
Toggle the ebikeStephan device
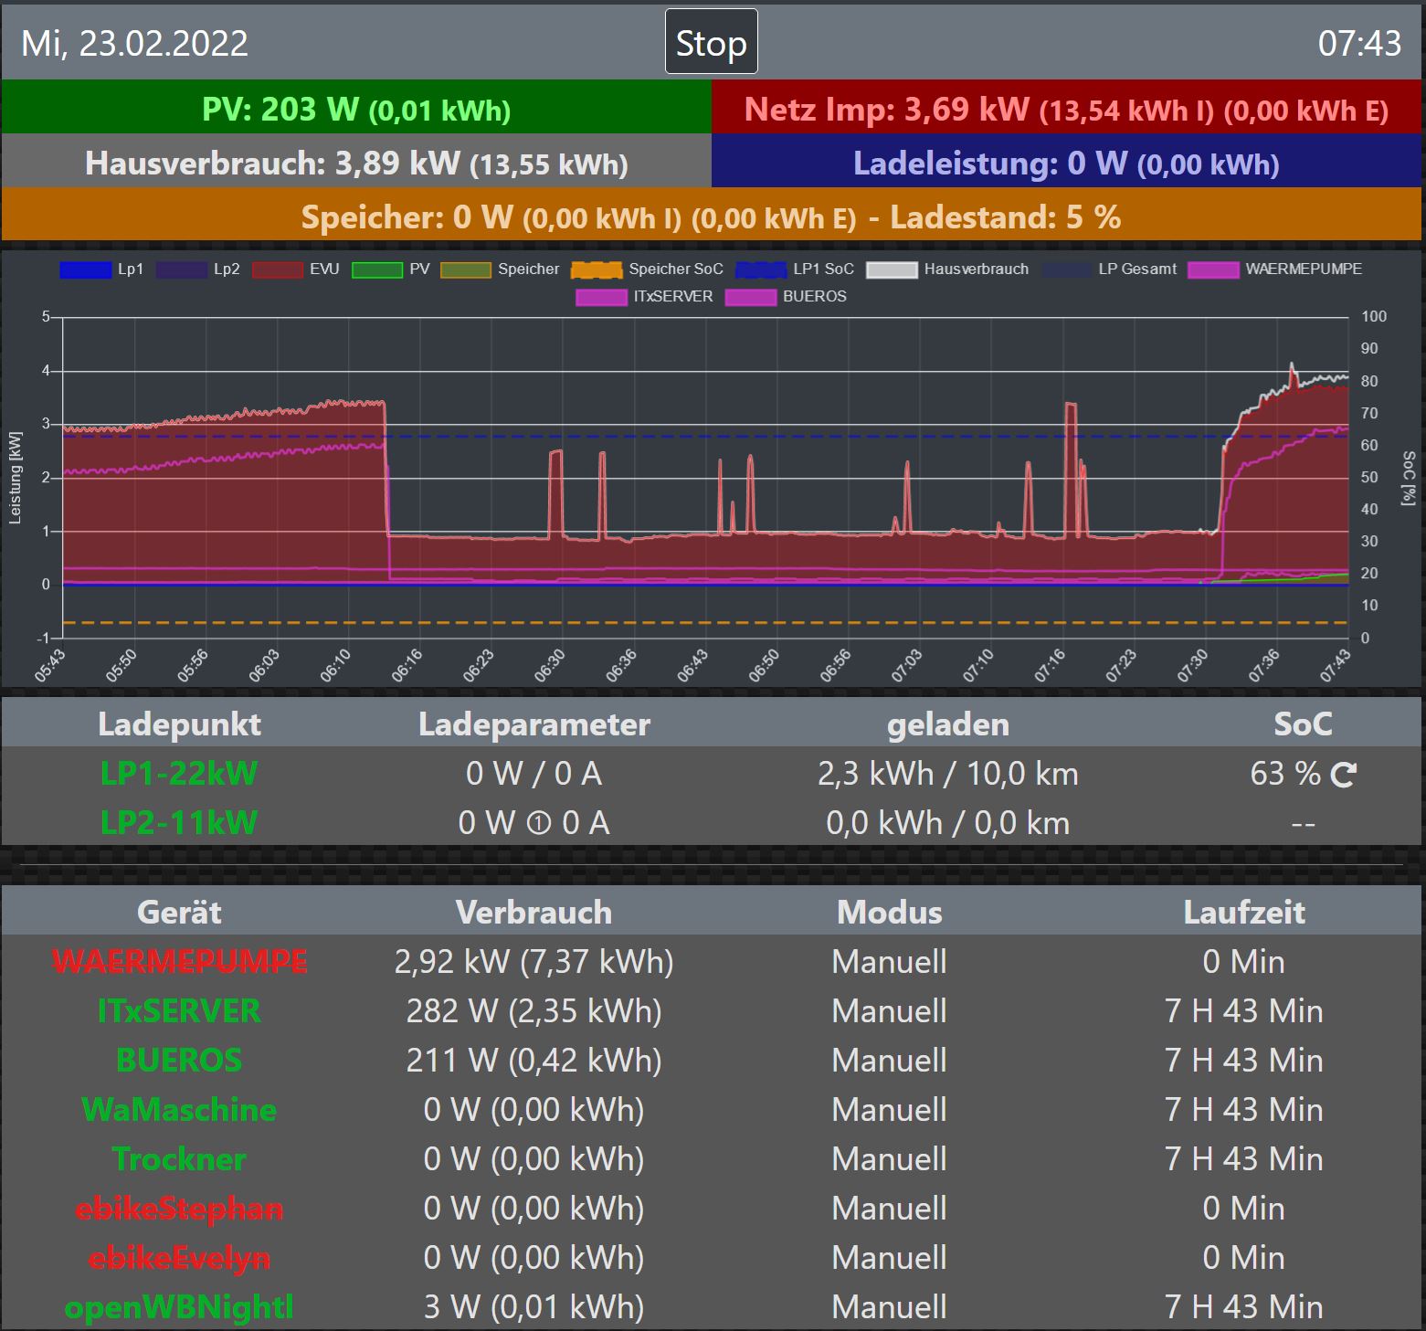[x=179, y=1209]
